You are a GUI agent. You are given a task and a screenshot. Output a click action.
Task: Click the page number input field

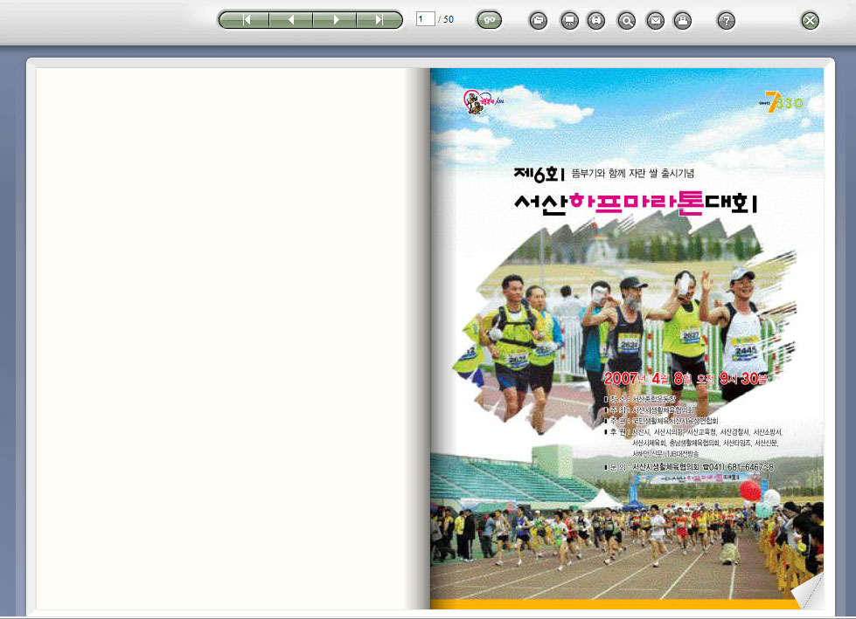[x=426, y=19]
